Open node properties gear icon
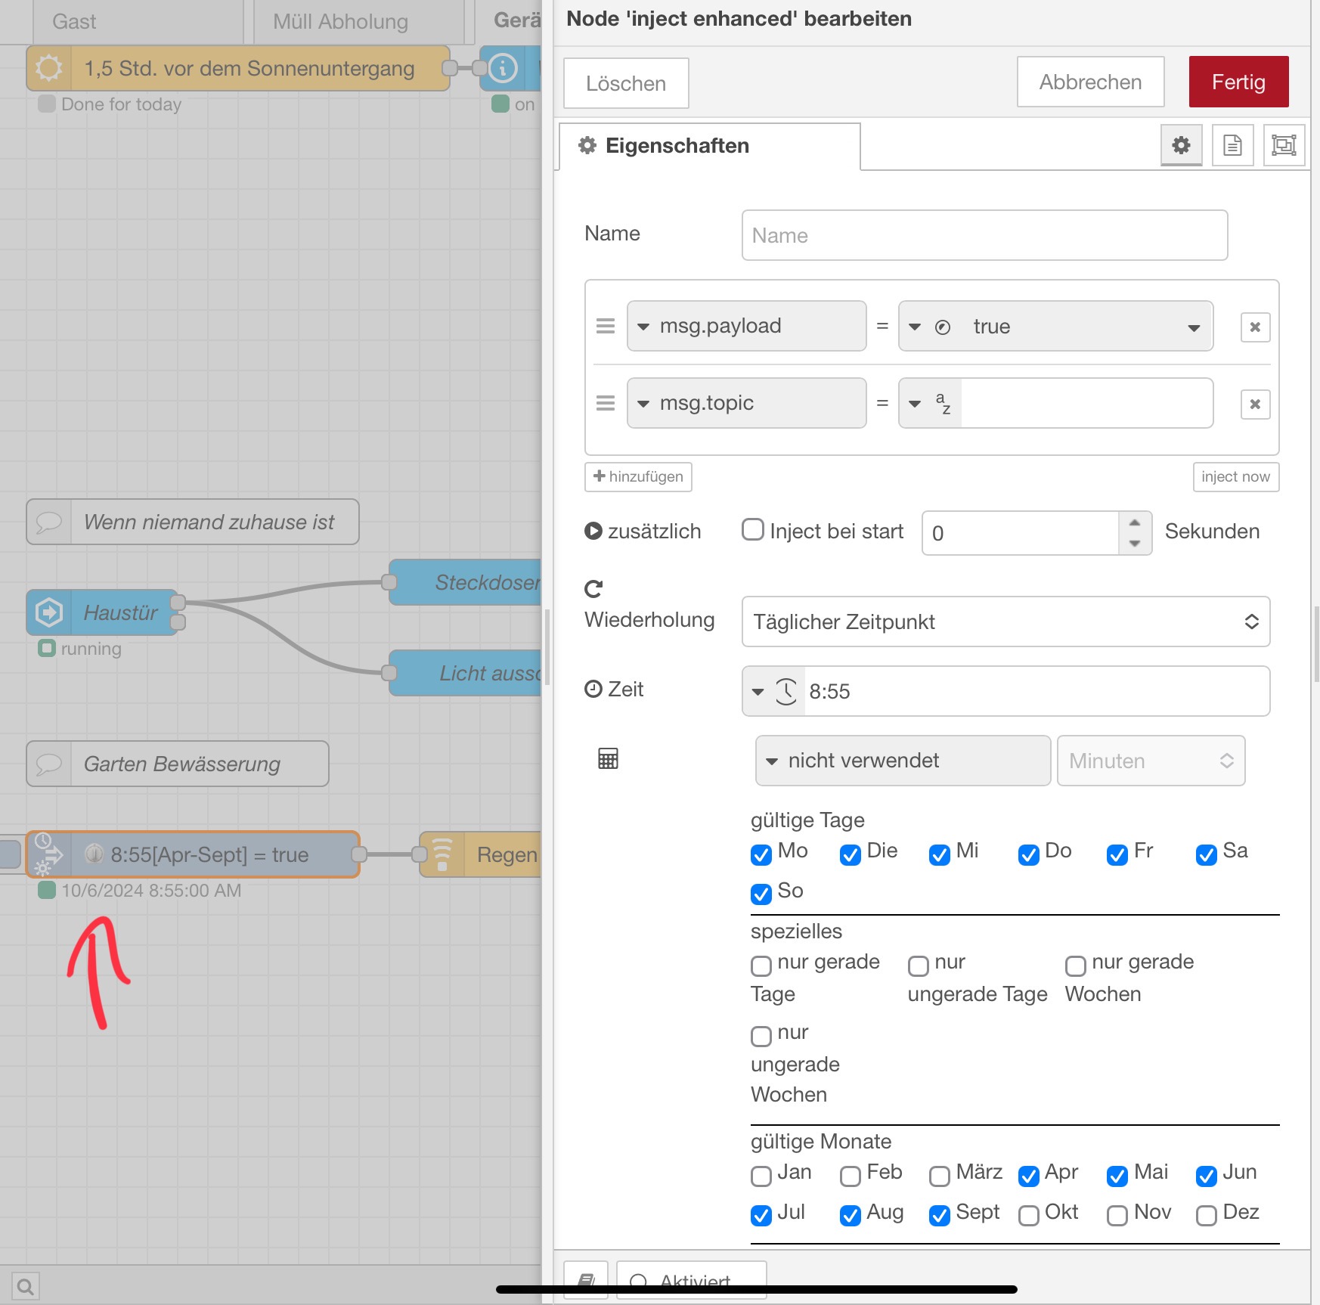 (1181, 144)
